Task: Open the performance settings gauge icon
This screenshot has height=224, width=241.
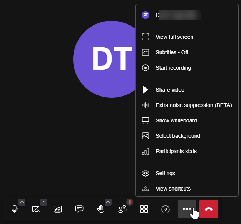Action: click(166, 209)
